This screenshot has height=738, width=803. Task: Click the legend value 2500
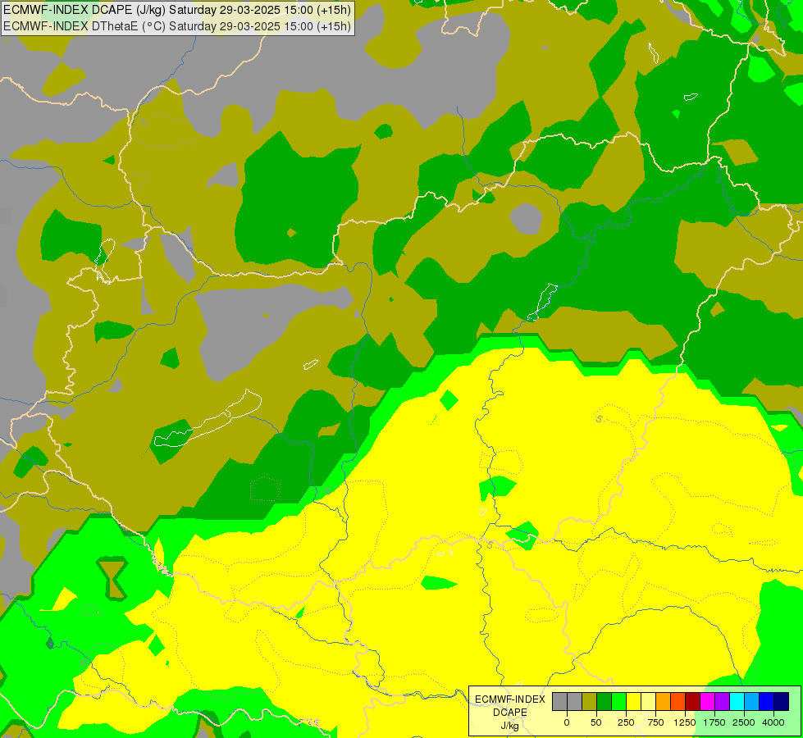click(744, 722)
